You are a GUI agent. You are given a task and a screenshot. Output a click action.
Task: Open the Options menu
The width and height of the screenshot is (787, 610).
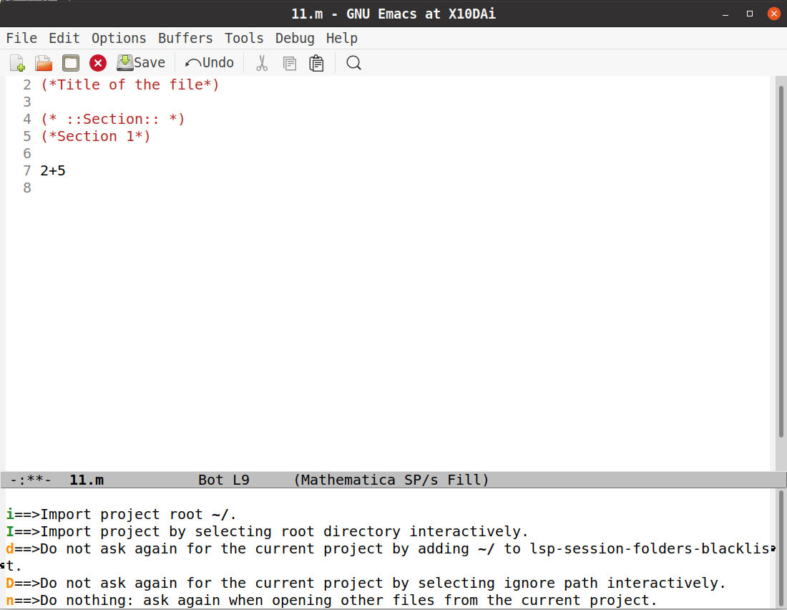[118, 38]
